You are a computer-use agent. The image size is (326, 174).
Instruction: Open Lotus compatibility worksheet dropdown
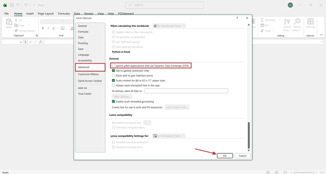[169, 136]
